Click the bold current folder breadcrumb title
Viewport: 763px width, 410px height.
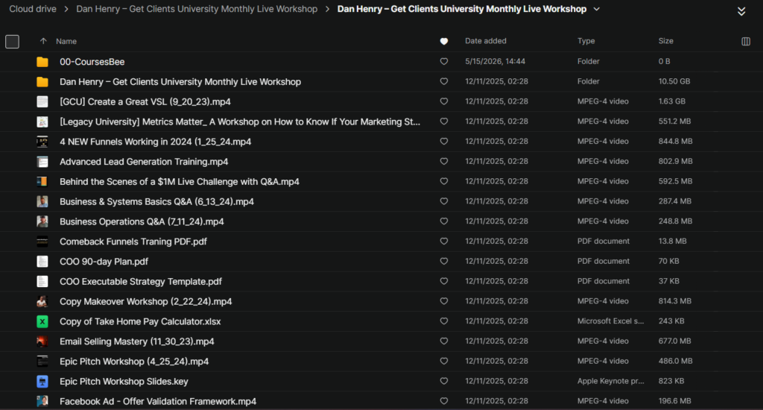(462, 9)
